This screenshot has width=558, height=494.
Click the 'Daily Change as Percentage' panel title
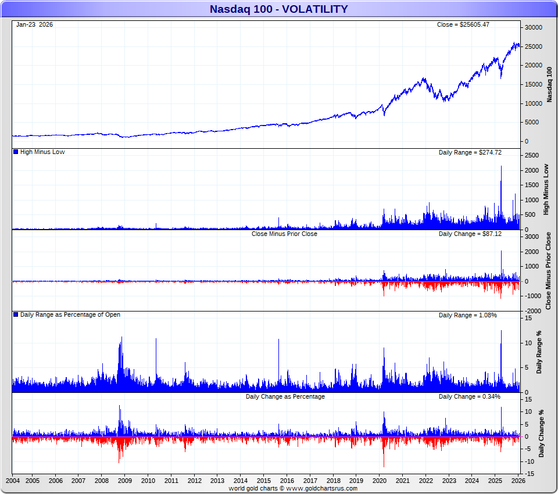[x=285, y=396]
